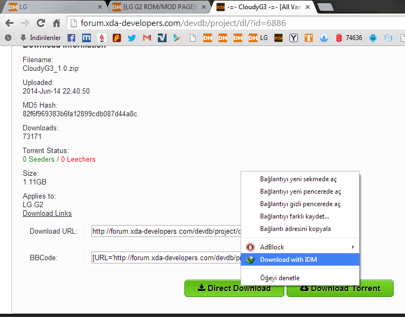Open the Y bookmark icon
The width and height of the screenshot is (405, 317).
pos(294,38)
